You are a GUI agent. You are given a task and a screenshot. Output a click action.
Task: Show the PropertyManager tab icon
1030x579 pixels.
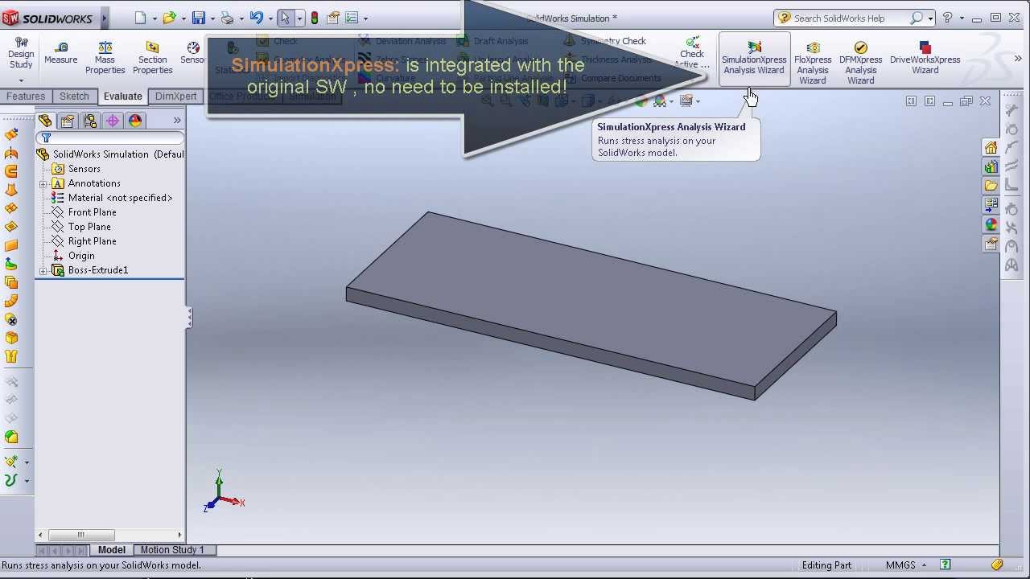click(x=68, y=121)
